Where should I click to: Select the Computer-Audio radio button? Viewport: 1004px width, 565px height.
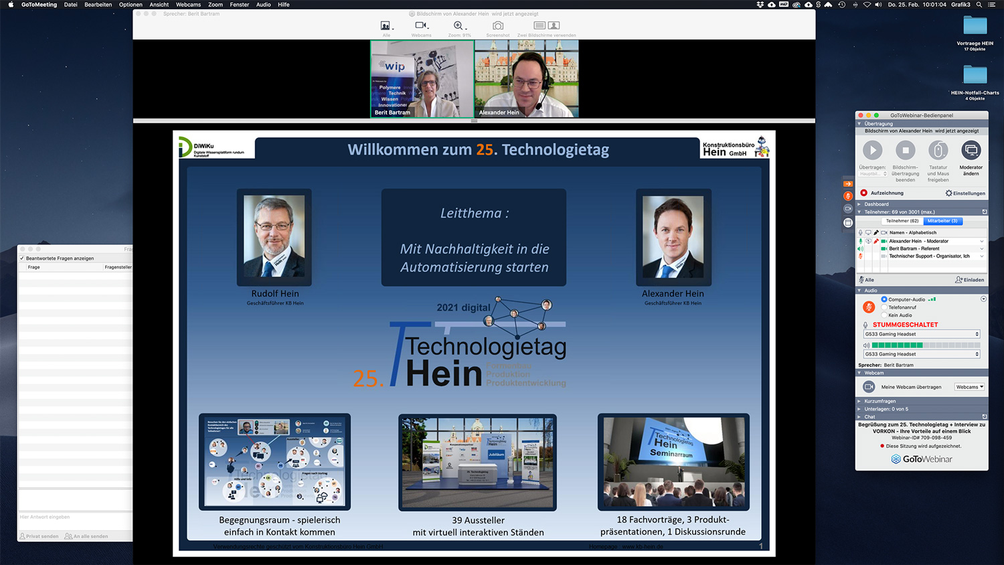(x=884, y=299)
